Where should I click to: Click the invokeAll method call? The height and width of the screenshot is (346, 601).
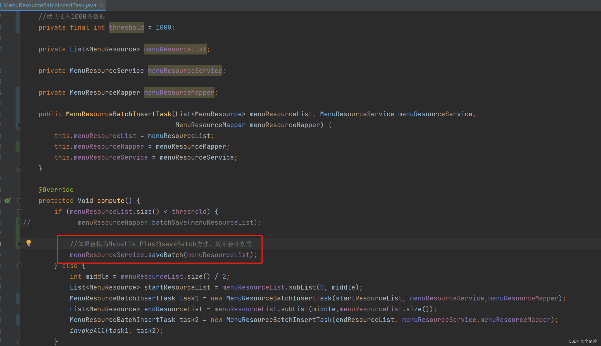[x=87, y=331]
